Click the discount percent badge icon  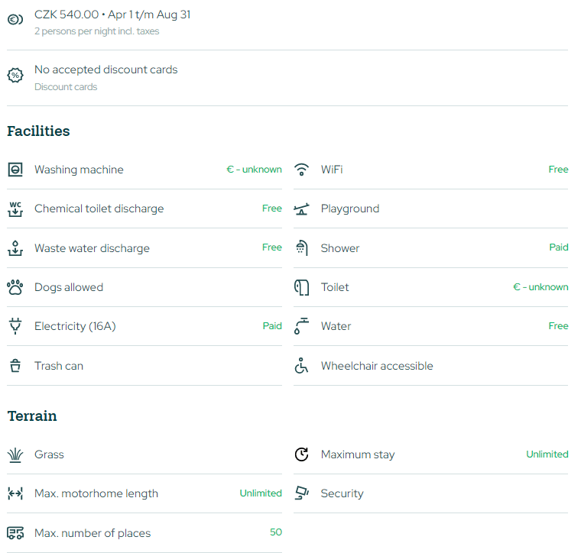15,76
